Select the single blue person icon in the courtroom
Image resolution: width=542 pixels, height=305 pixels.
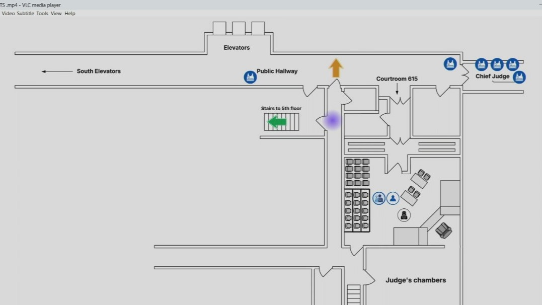click(x=393, y=198)
